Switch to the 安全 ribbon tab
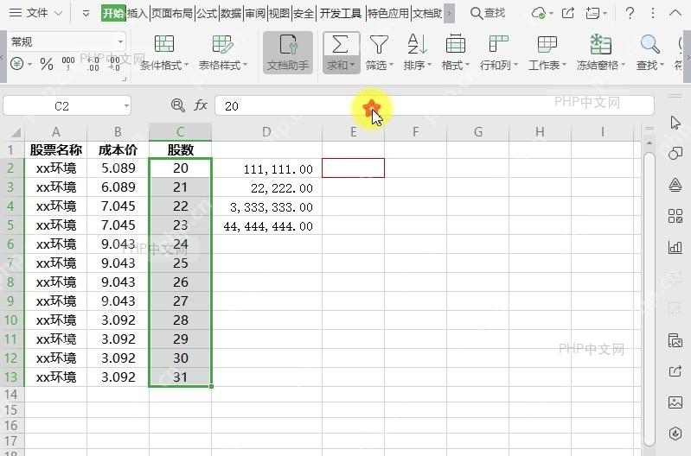The width and height of the screenshot is (691, 456). [x=304, y=13]
